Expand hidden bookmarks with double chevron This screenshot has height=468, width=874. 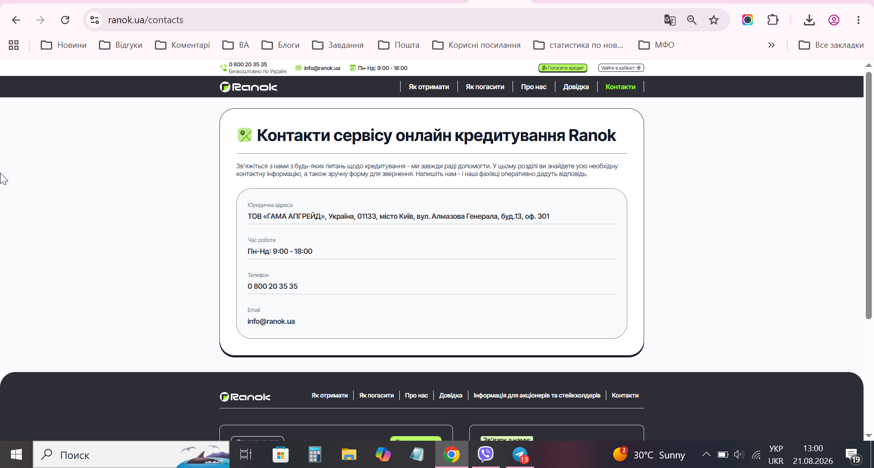pos(771,45)
